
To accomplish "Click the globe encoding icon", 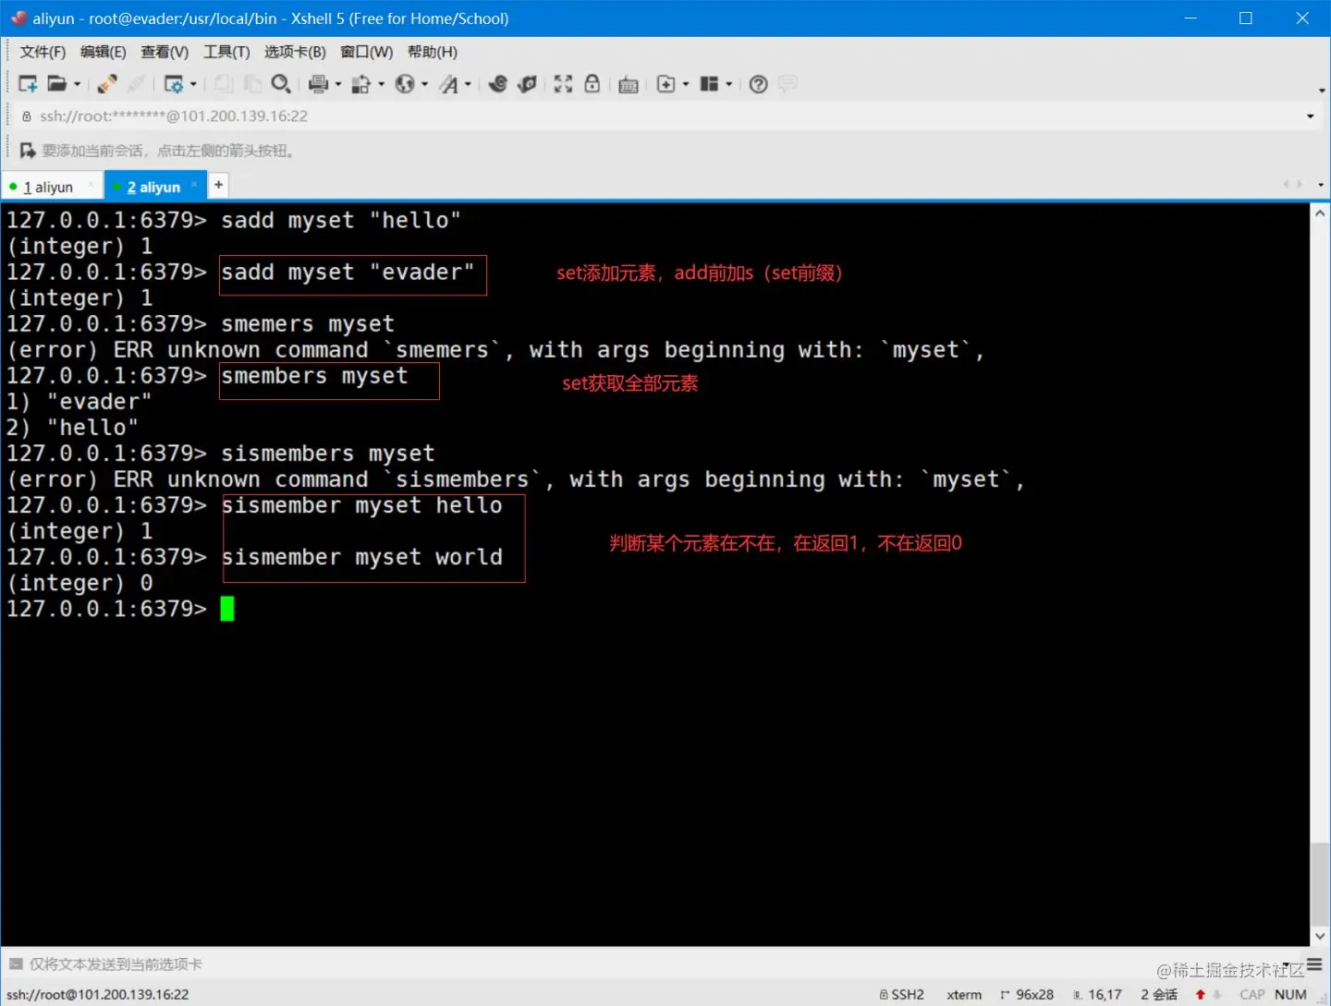I will pos(405,84).
